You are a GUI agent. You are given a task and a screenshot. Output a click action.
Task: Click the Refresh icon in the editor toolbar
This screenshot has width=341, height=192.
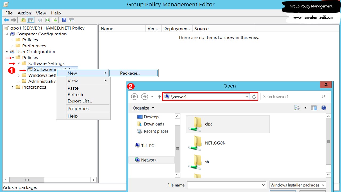pyautogui.click(x=47, y=20)
